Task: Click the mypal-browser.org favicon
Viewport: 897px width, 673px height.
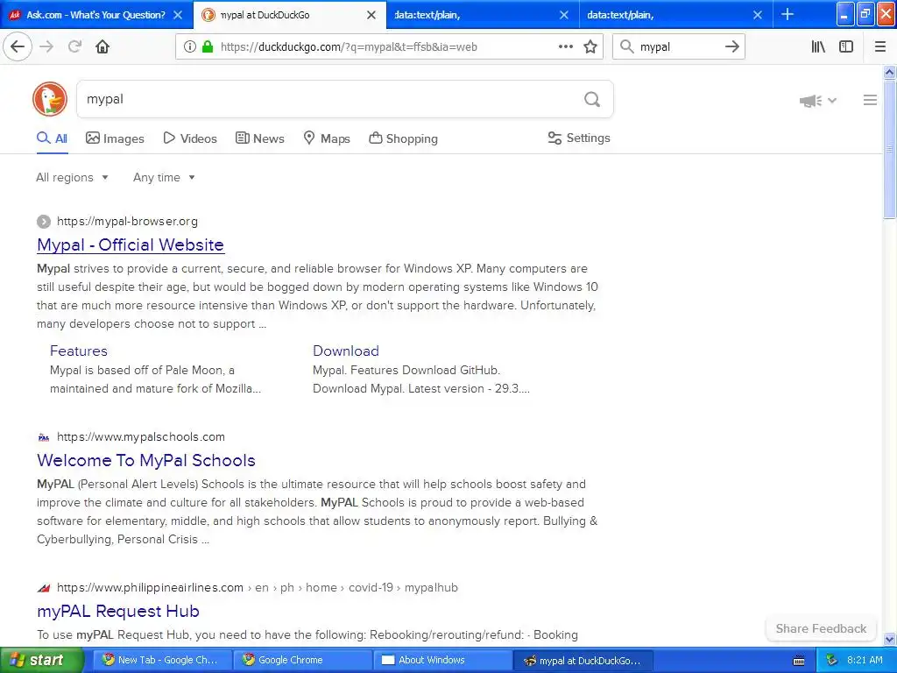Action: [44, 222]
